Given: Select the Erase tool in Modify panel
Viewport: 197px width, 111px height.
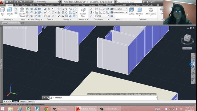Looking at the screenshot, I should click(59, 16).
